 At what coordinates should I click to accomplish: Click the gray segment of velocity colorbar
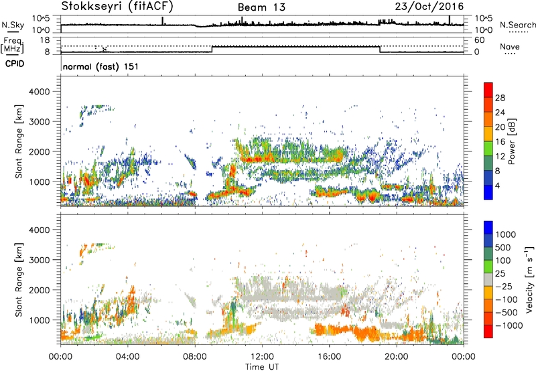(488, 280)
